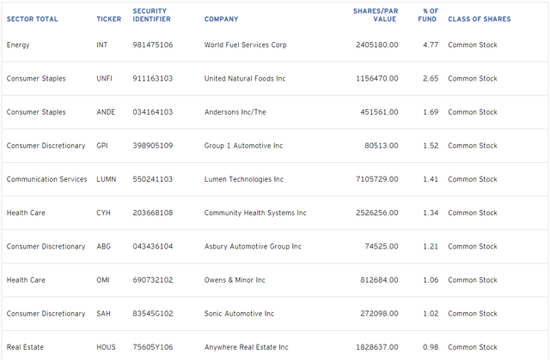
Task: Select shares value 272098.00
Action: coord(379,314)
